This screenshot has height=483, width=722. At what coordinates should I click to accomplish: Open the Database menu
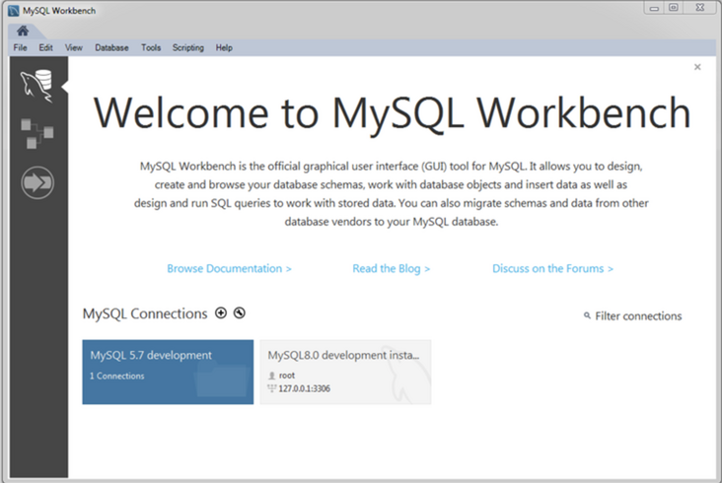coord(111,47)
